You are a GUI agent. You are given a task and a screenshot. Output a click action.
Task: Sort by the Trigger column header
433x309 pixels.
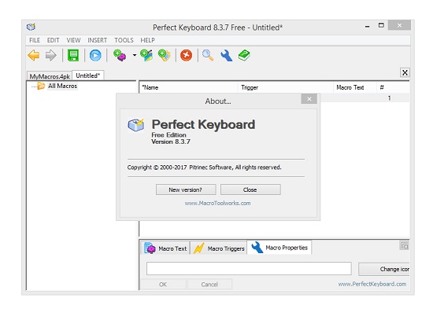click(x=285, y=87)
